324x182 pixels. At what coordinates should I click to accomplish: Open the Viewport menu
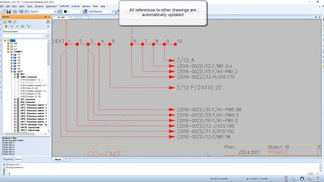(39, 7)
